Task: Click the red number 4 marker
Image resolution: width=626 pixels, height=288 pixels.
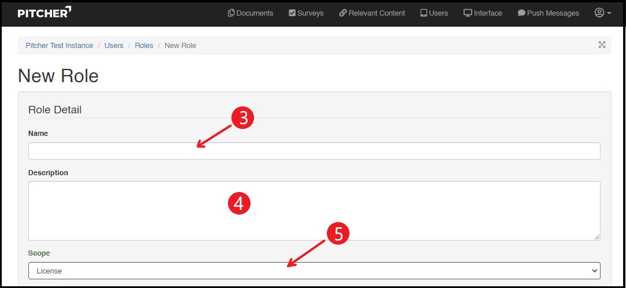Action: (239, 204)
